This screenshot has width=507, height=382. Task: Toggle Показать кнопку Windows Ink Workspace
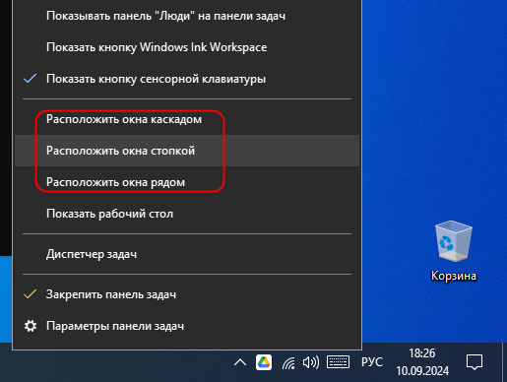(187, 47)
